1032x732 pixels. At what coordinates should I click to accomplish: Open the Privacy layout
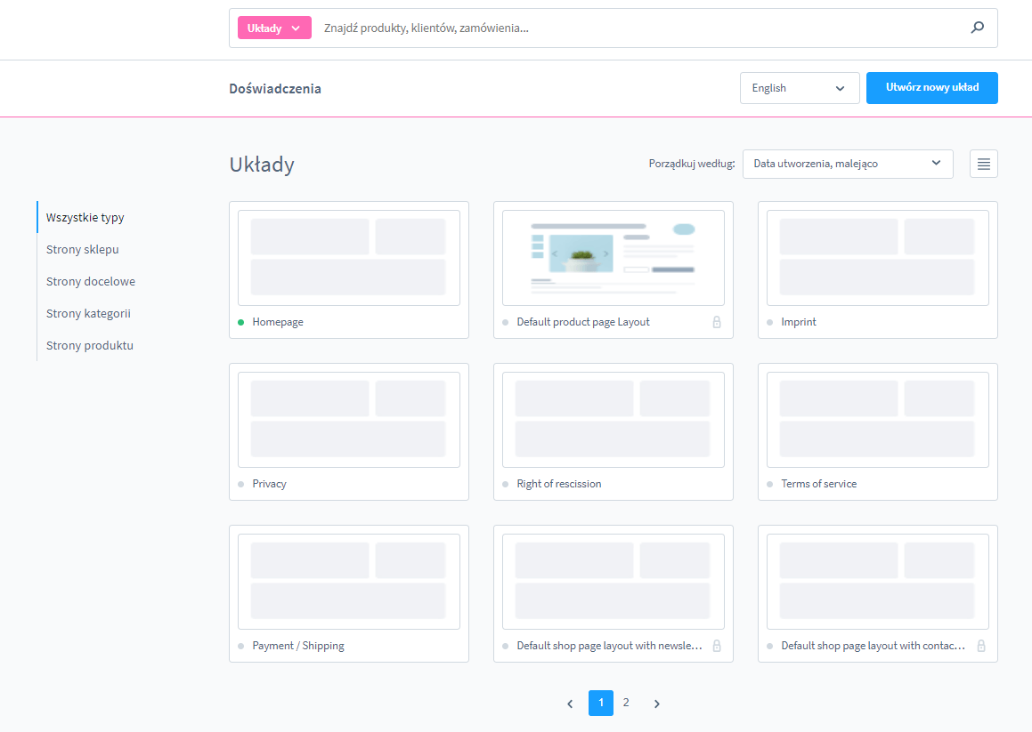pos(348,420)
